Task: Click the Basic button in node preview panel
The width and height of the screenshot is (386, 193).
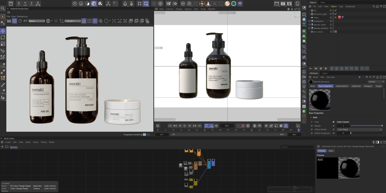Action: 331,151
